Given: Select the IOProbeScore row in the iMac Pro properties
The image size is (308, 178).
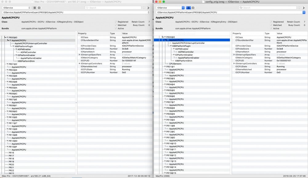Looking at the screenshot, I should click(115, 49).
